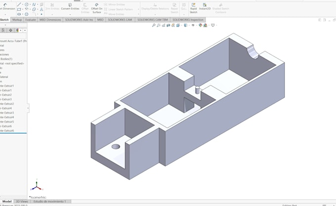Image resolution: width=336 pixels, height=206 pixels.
Task: Click the part's small cylindrical pin
Action: click(x=197, y=90)
